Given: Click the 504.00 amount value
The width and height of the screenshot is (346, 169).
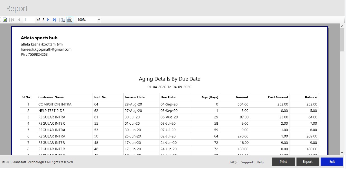Looking at the screenshot, I should pyautogui.click(x=242, y=104).
